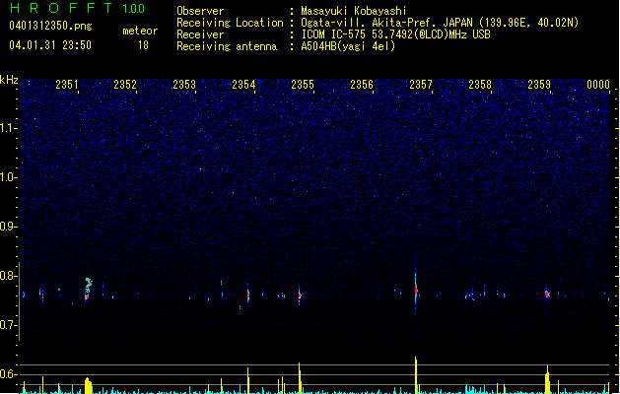Viewport: 620px width, 394px height.
Task: Click the zigzag meteor echo after 2351
Action: pyautogui.click(x=88, y=290)
